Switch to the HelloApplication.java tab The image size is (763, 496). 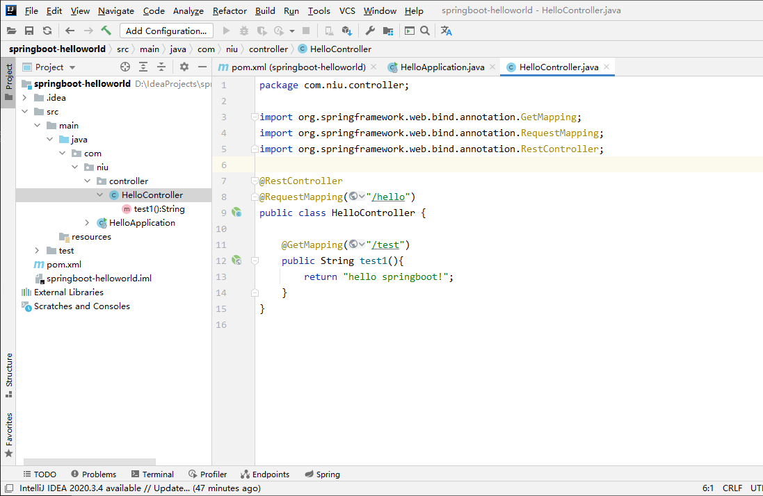(442, 67)
